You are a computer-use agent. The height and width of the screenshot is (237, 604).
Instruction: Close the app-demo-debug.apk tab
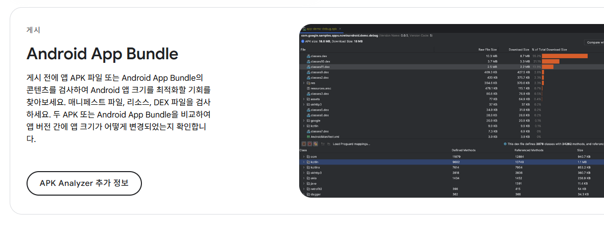coord(340,29)
